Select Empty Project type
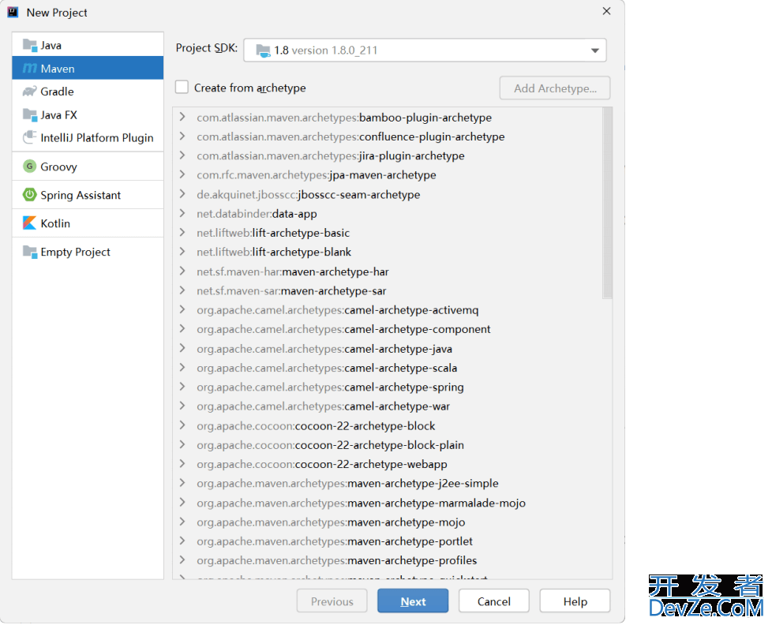The width and height of the screenshot is (772, 625). click(x=88, y=252)
